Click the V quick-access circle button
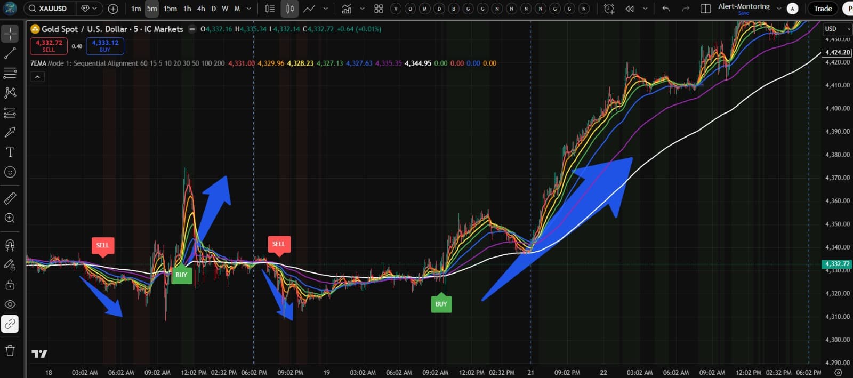This screenshot has width=853, height=378. coord(396,9)
